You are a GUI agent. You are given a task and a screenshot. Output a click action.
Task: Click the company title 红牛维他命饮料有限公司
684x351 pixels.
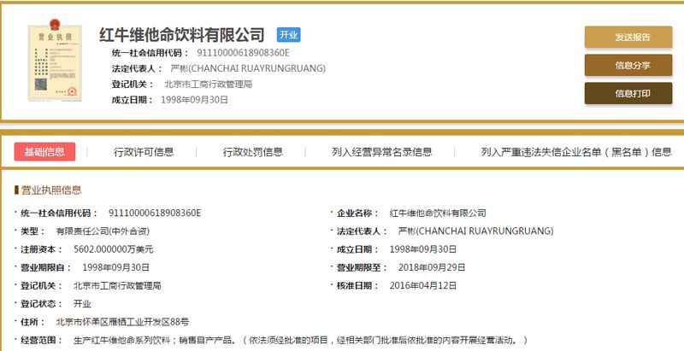pyautogui.click(x=182, y=35)
